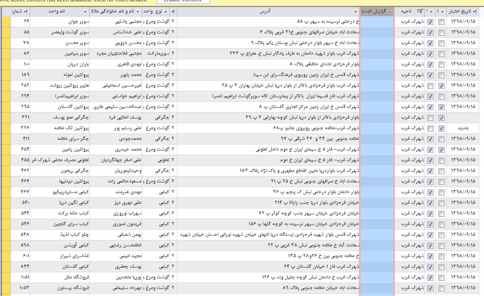Screen dimensions: 484x296
Task: Toggle checked box beside ناحیه in کبابی گلستان row
Action: pos(430,267)
